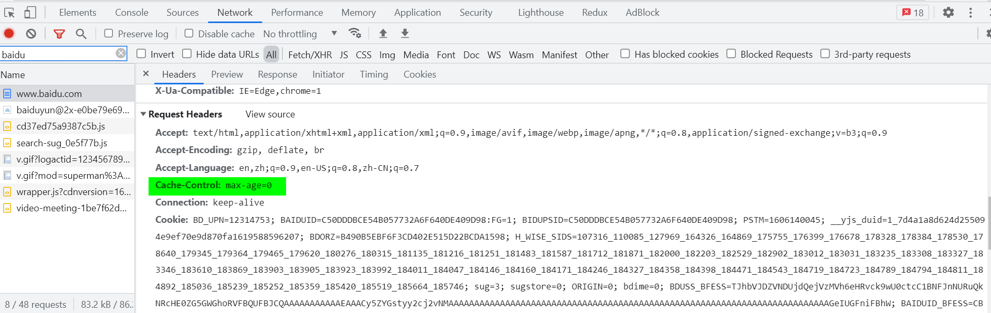Open the Sources tab

coord(183,13)
